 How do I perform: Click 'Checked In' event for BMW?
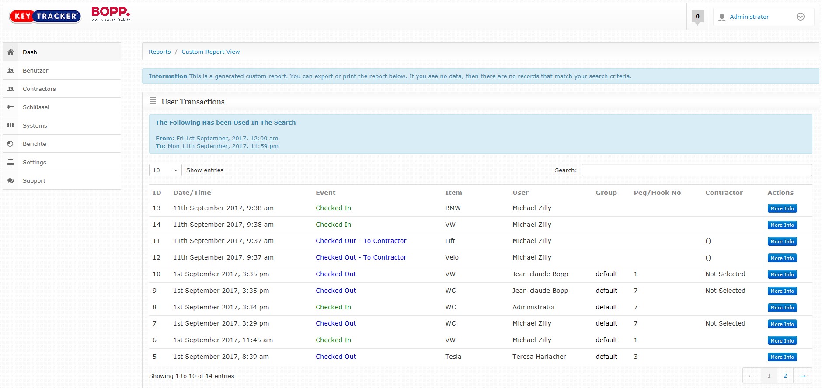[x=334, y=208]
